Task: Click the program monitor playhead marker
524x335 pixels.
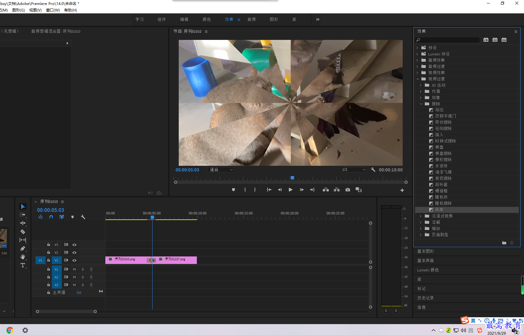Action: (x=292, y=178)
